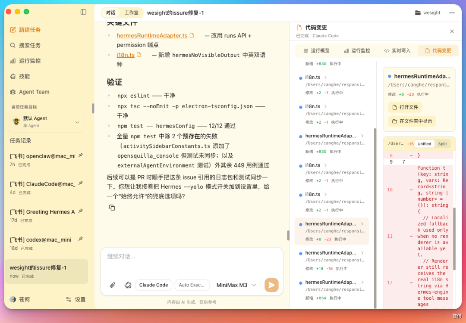Click the conversation scrollbar thumb
This screenshot has width=466, height=323.
[x=288, y=235]
